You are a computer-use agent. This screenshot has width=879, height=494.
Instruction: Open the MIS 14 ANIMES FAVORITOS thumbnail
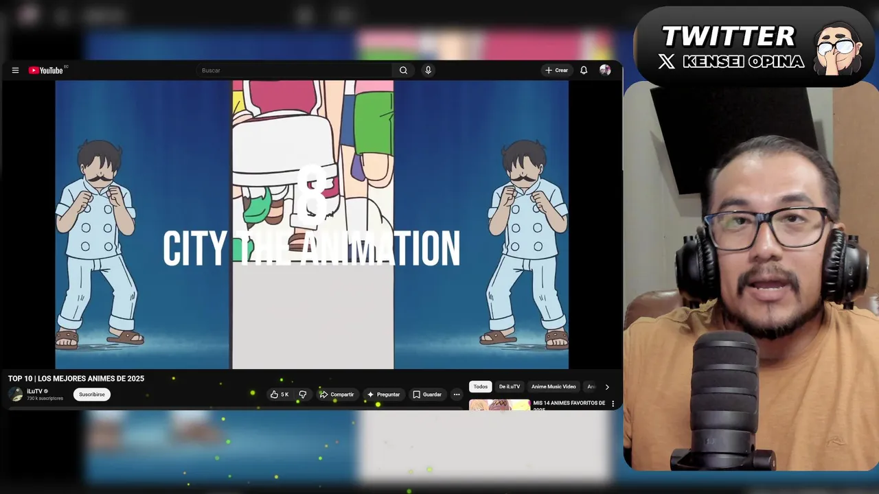click(500, 405)
